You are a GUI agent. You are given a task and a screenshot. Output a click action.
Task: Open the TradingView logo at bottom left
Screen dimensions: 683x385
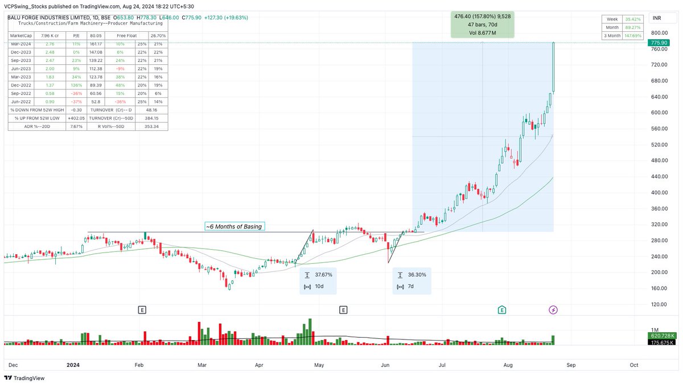pos(24,378)
